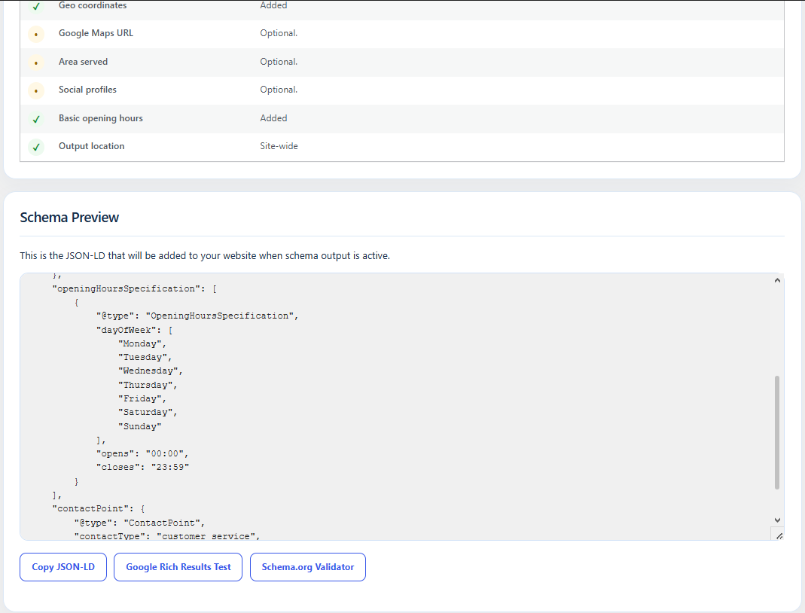Select the Google Maps URL row label

coord(96,33)
